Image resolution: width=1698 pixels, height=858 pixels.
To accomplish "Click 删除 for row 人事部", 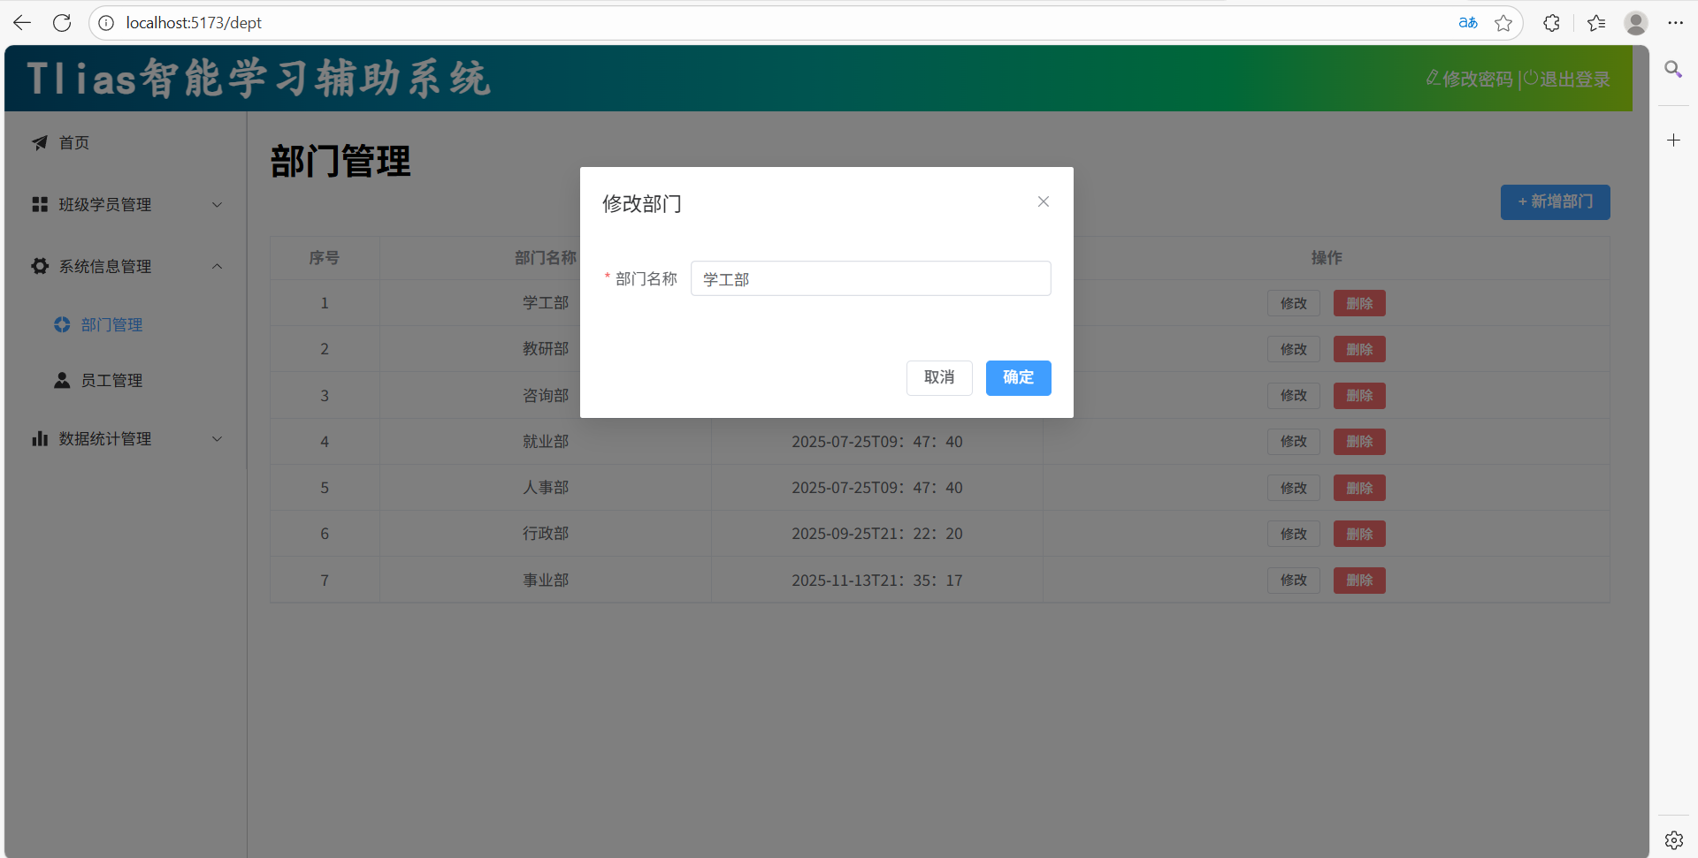I will [x=1359, y=488].
